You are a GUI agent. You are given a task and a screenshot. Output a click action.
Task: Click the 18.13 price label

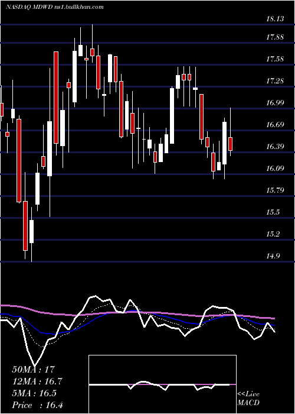point(275,19)
